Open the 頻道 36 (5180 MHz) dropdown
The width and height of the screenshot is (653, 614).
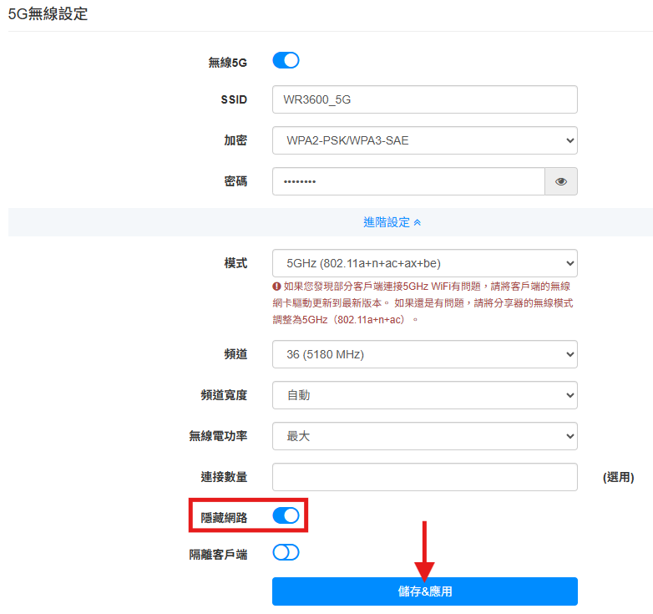pos(424,354)
